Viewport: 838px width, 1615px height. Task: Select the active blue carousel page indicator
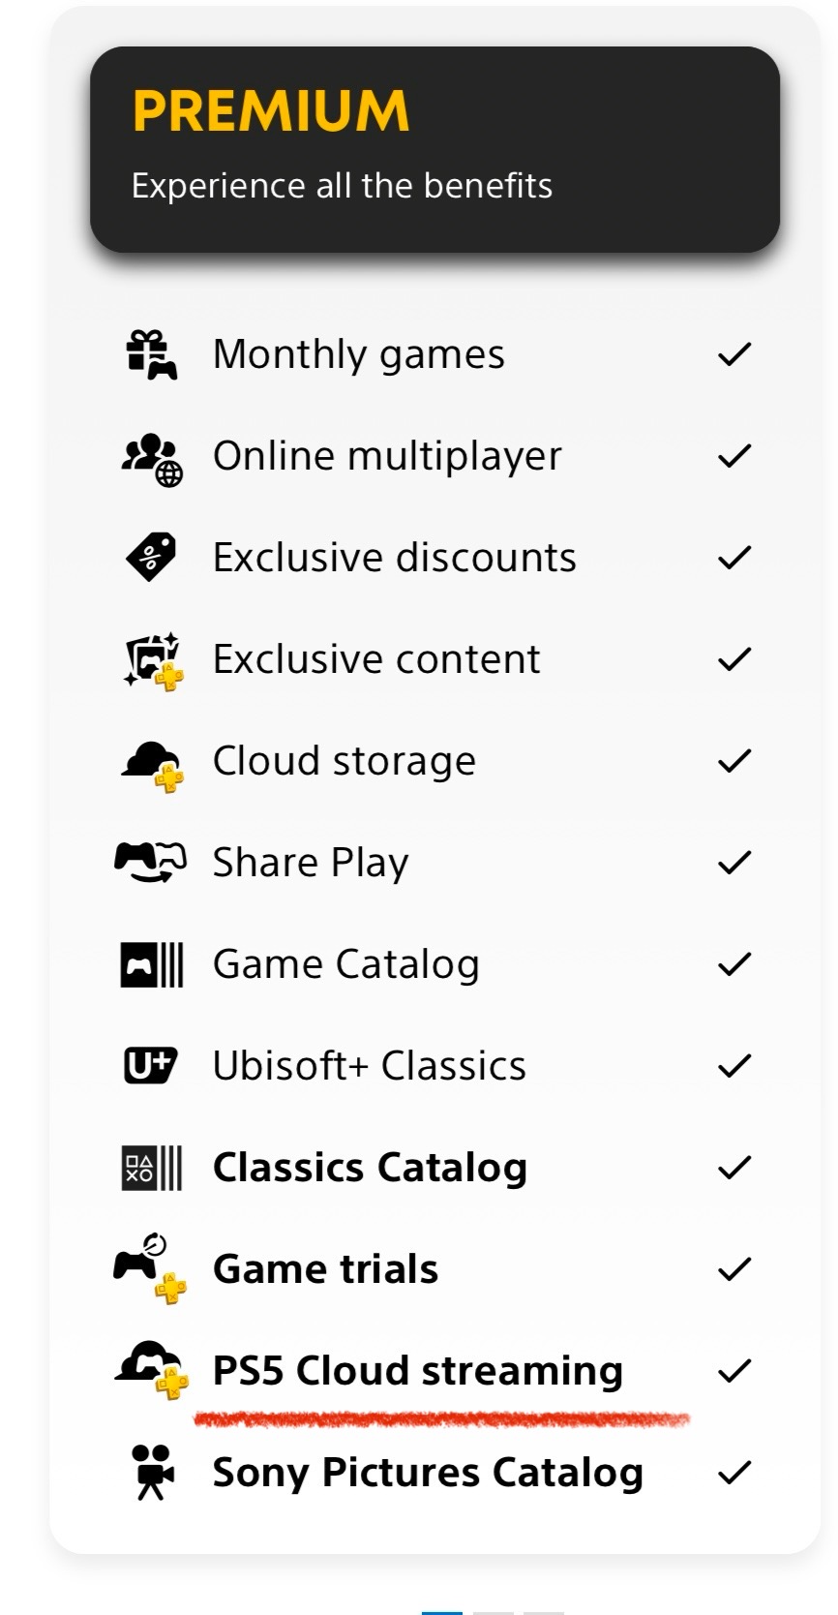pyautogui.click(x=442, y=1611)
